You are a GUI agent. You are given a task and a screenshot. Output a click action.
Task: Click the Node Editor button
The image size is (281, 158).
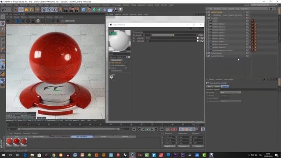(x=116, y=60)
